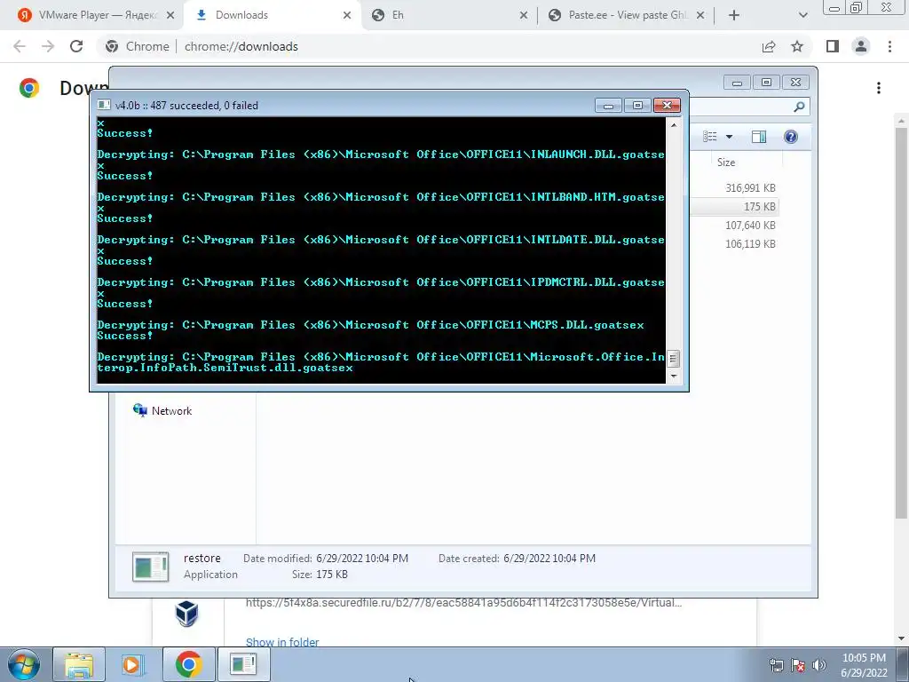Click the chrome://downloads address bar
Viewport: 909px width, 682px height.
click(x=429, y=46)
